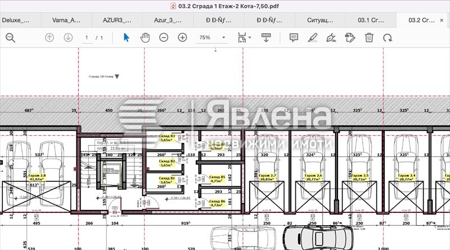Zoom out with the minus button
This screenshot has height=250, width=450.
[x=164, y=38]
